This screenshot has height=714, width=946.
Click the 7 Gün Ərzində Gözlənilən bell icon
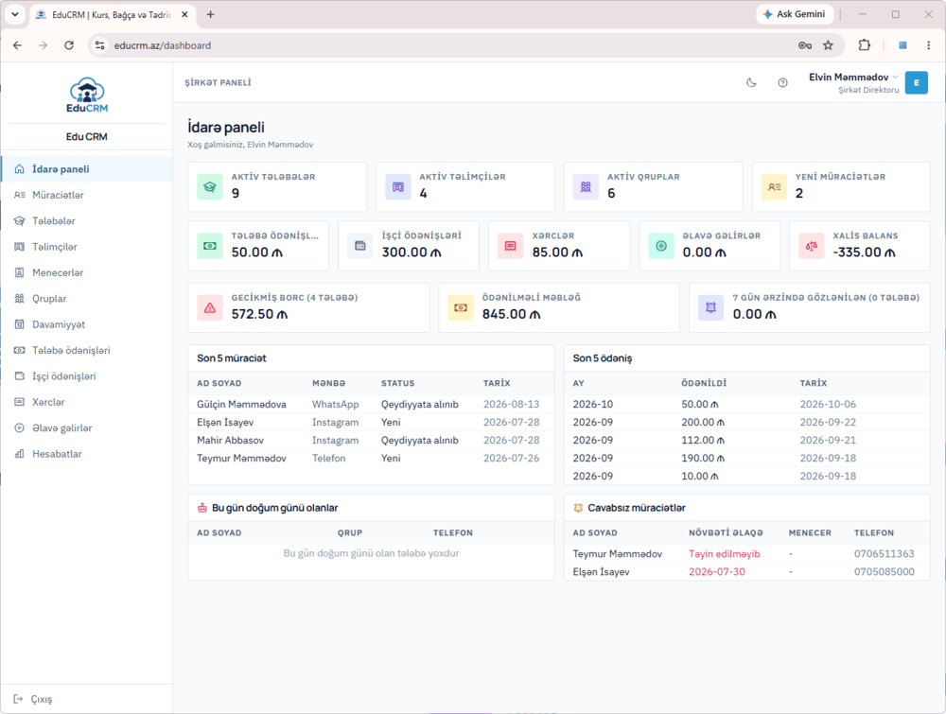pos(710,307)
